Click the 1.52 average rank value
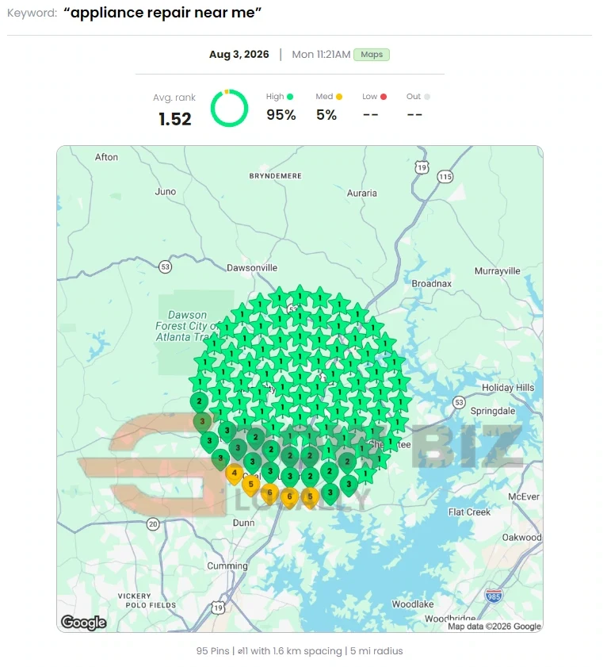Image resolution: width=607 pixels, height=667 pixels. 174,119
